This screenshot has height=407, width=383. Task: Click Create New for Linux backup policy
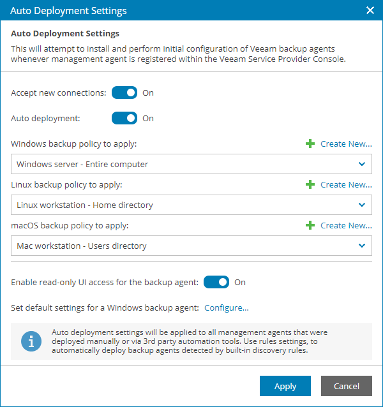pyautogui.click(x=346, y=184)
